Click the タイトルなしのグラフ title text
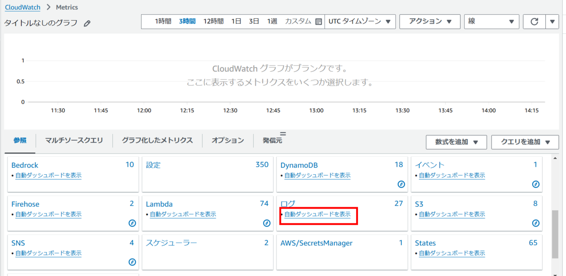The height and width of the screenshot is (276, 566). [x=41, y=23]
